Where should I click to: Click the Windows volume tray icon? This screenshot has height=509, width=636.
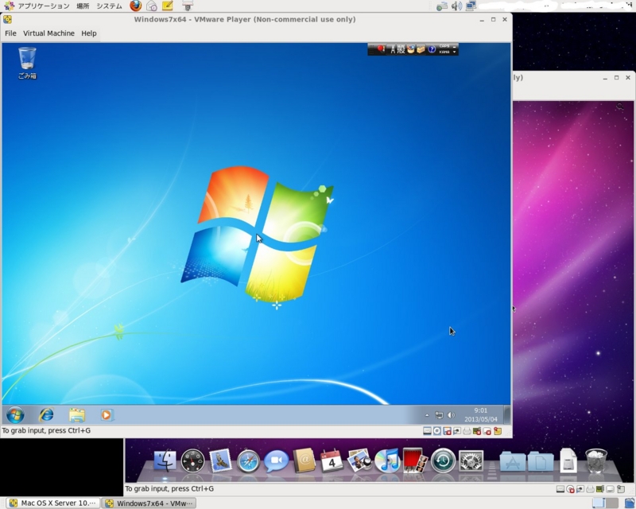451,415
